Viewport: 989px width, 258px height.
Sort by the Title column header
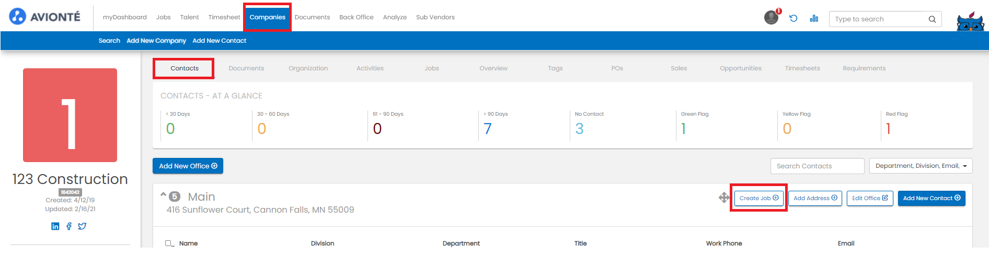[x=580, y=243]
